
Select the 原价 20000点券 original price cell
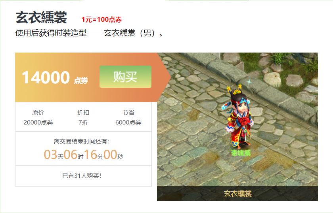[x=38, y=117]
